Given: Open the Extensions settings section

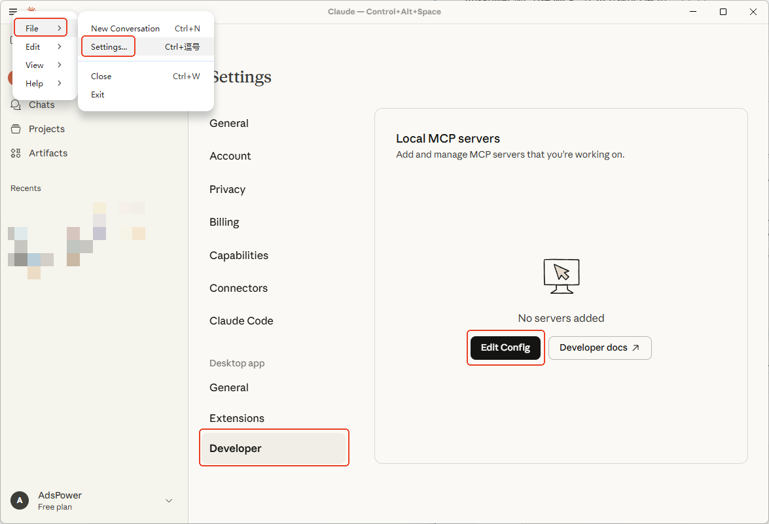Looking at the screenshot, I should click(237, 418).
